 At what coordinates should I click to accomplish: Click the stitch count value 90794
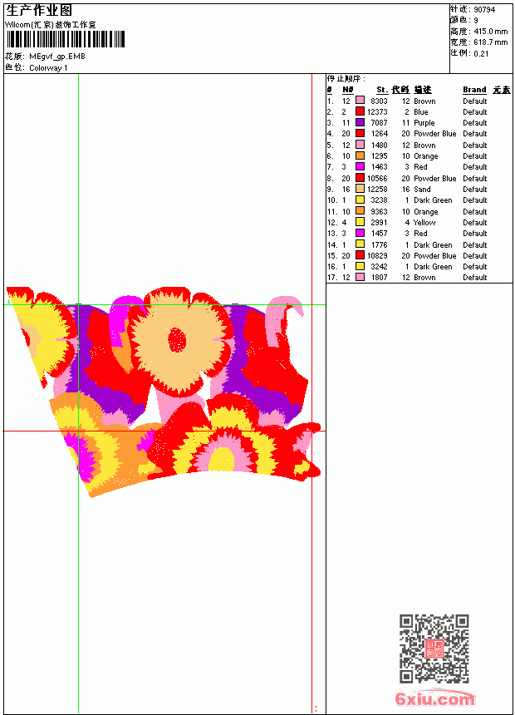(x=484, y=10)
